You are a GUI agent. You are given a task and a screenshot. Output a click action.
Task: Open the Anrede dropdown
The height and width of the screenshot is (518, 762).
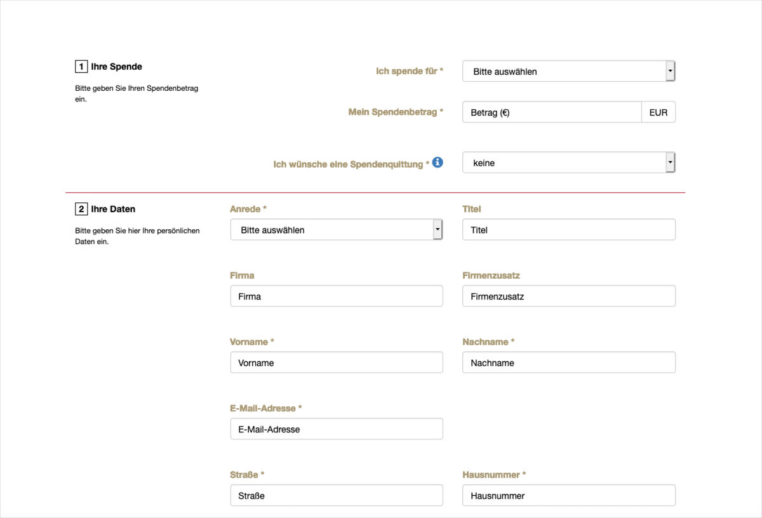(x=337, y=230)
